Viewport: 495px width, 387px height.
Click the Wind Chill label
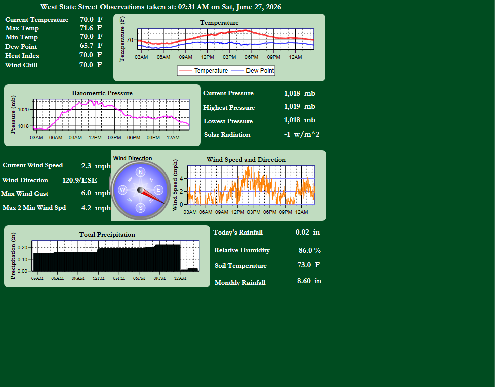pos(21,65)
